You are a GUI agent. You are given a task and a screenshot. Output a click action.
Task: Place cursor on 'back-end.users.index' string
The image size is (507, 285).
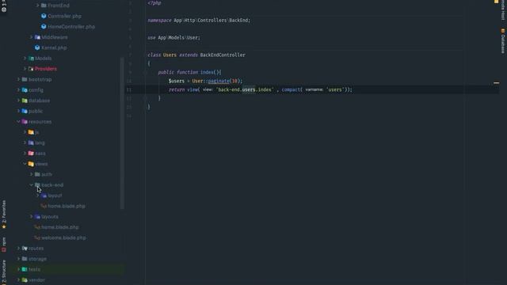245,89
